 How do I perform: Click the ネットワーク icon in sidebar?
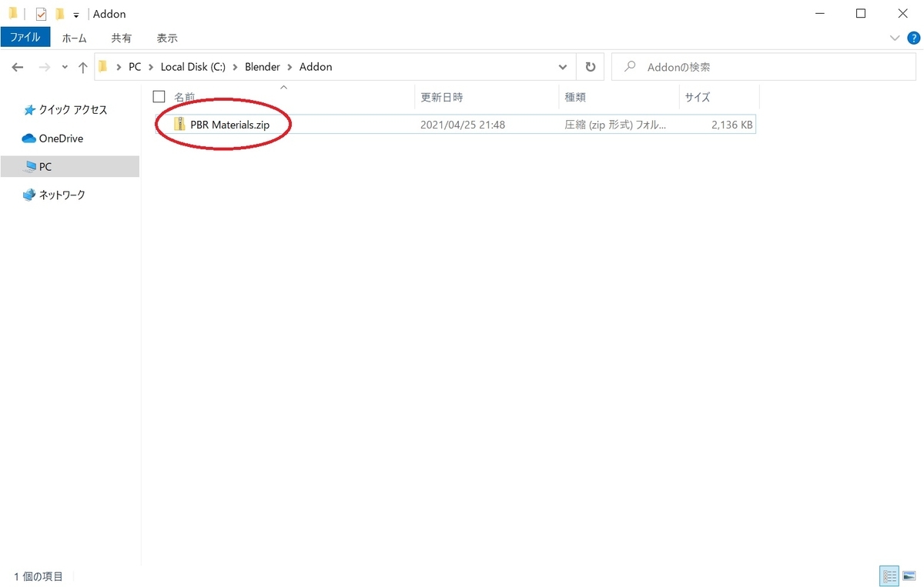click(29, 195)
